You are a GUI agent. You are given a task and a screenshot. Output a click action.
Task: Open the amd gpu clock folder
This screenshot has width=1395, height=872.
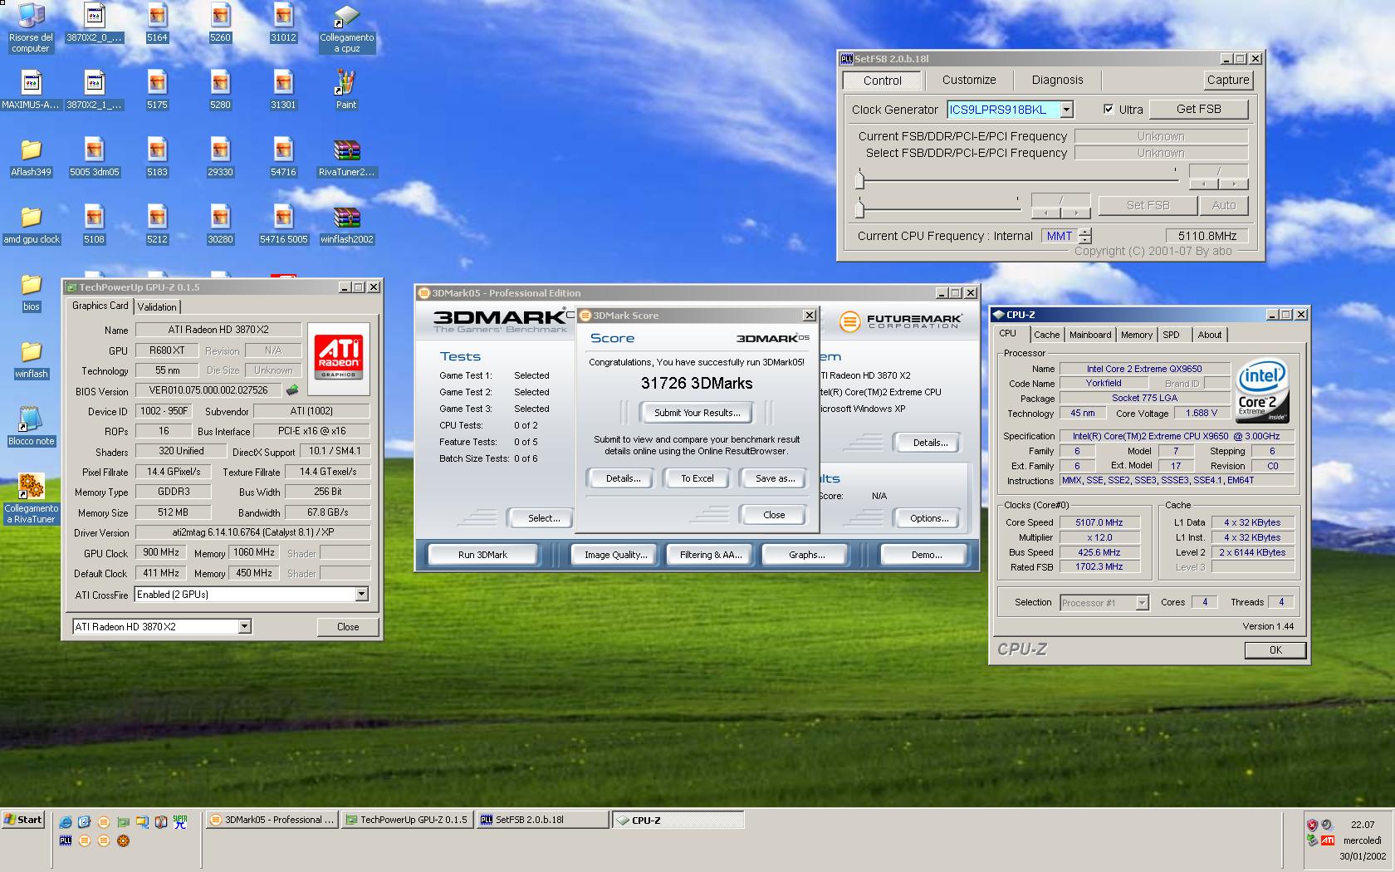[x=31, y=225]
